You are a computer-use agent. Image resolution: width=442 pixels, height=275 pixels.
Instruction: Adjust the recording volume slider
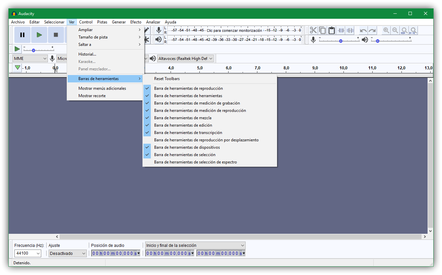tap(339, 41)
